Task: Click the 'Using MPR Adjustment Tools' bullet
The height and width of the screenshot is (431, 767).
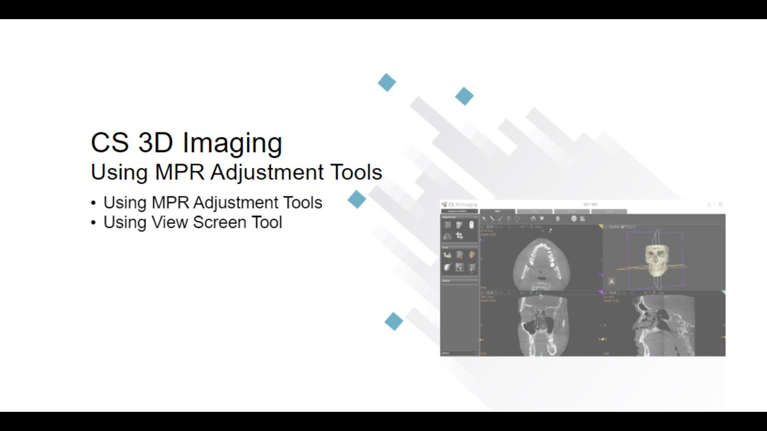Action: [x=213, y=203]
